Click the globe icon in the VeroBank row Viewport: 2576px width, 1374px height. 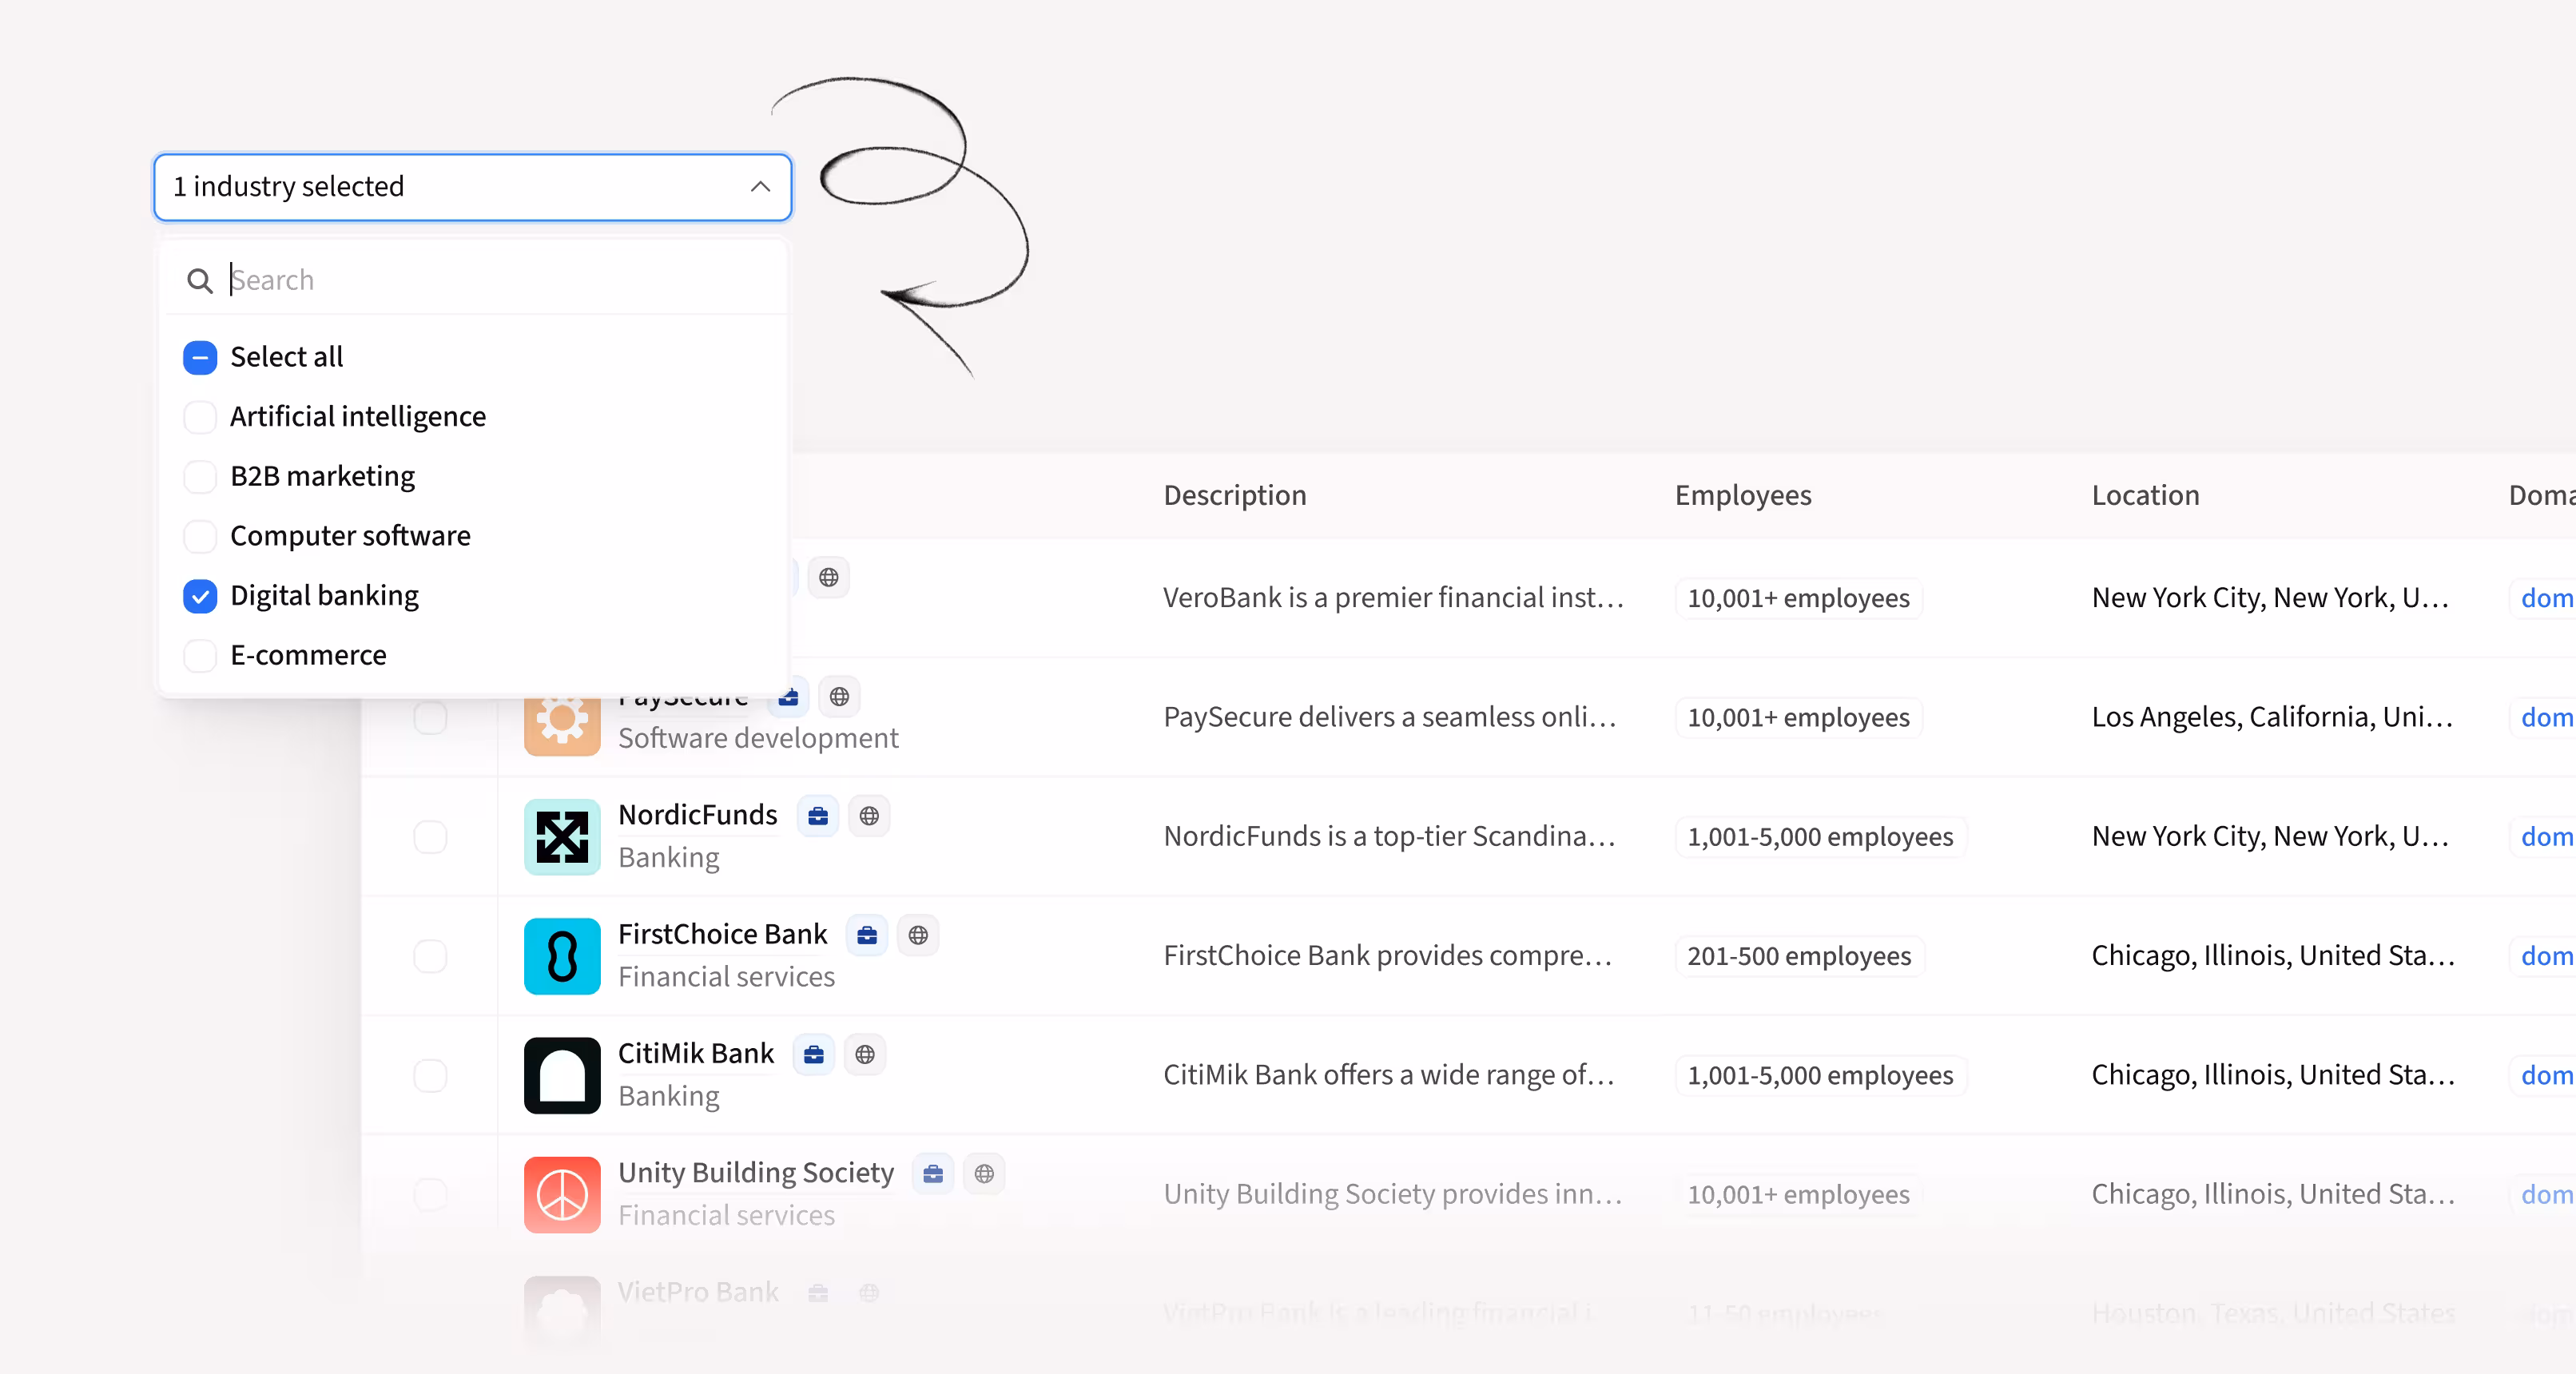(829, 577)
